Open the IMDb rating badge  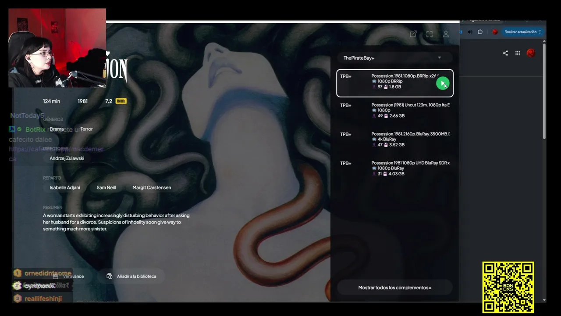tap(121, 101)
